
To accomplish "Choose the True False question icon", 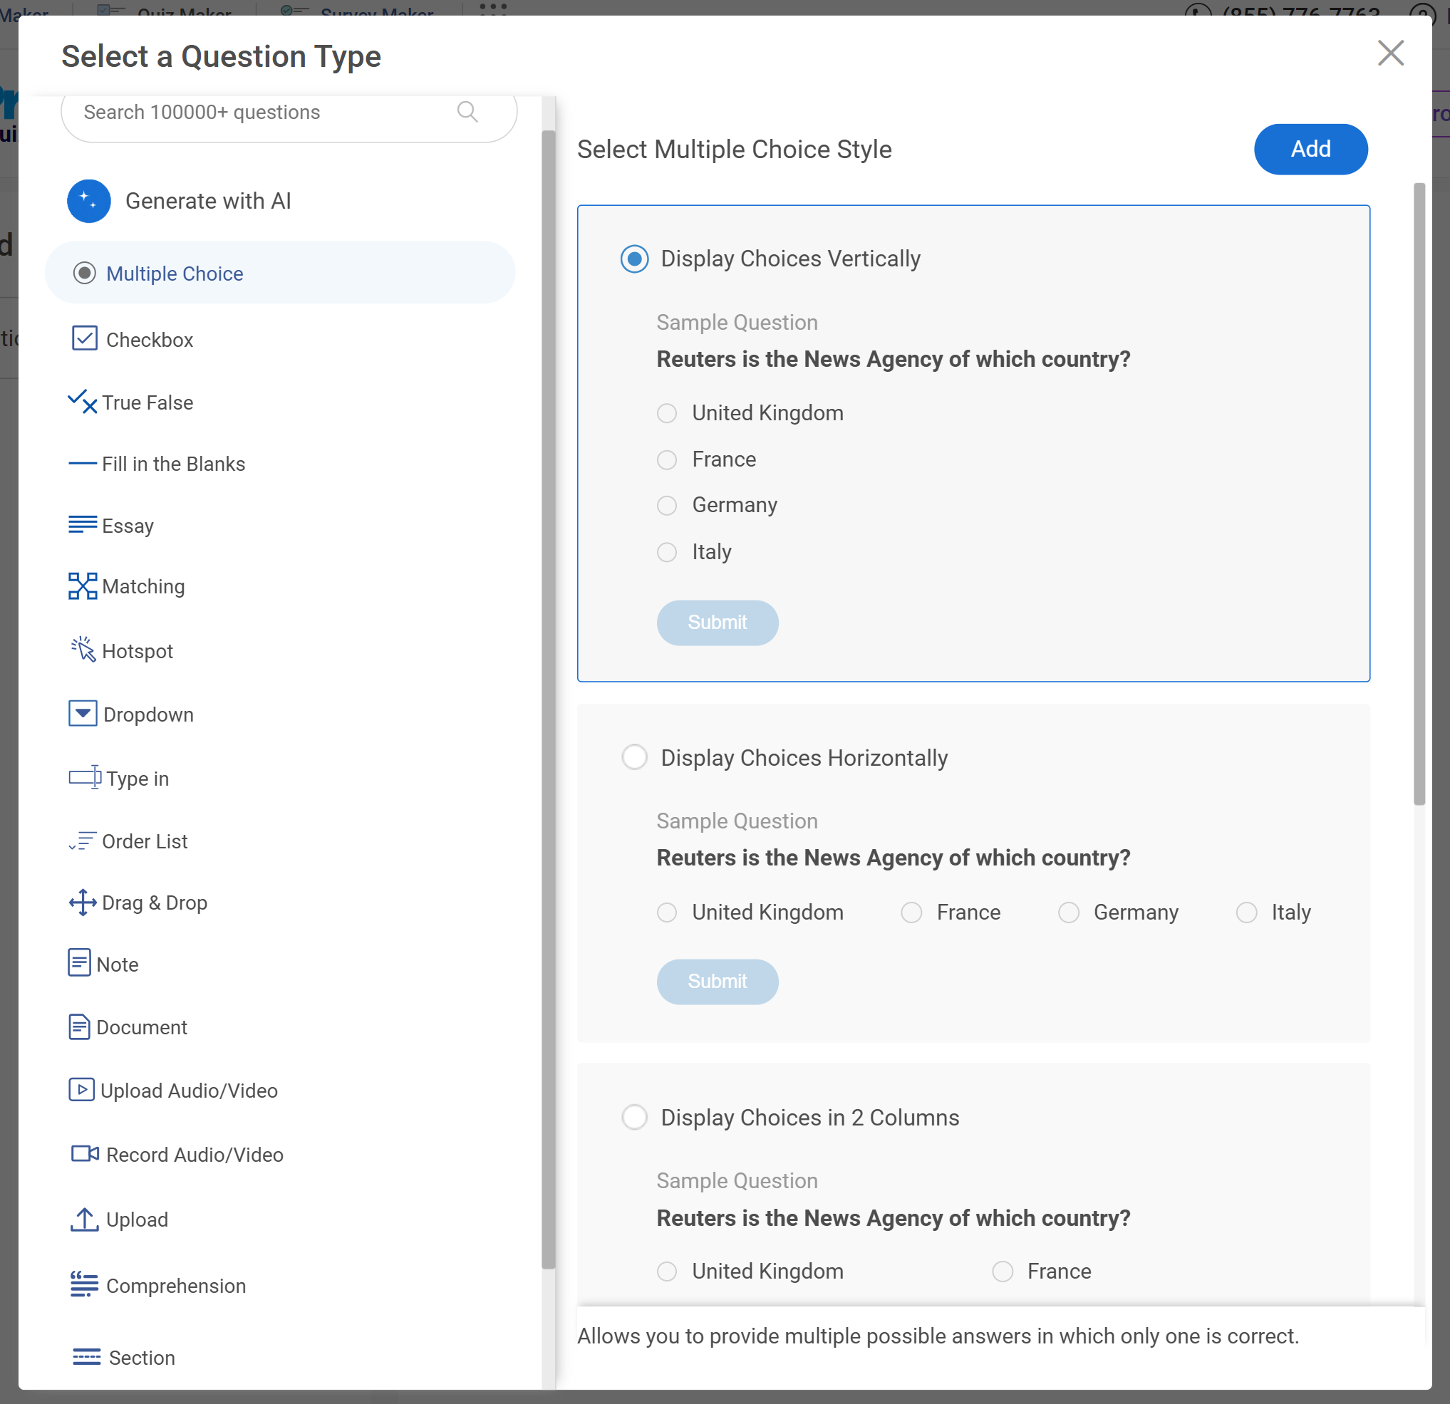I will click(x=82, y=402).
